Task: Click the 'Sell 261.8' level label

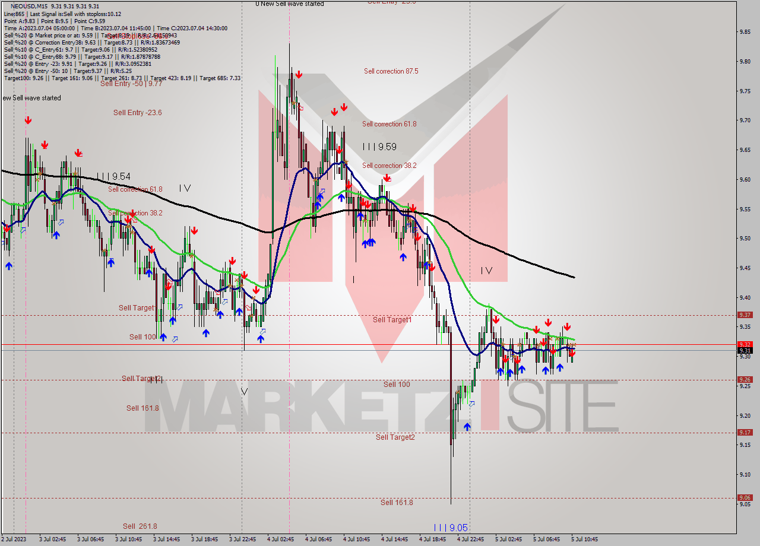Action: pos(140,526)
